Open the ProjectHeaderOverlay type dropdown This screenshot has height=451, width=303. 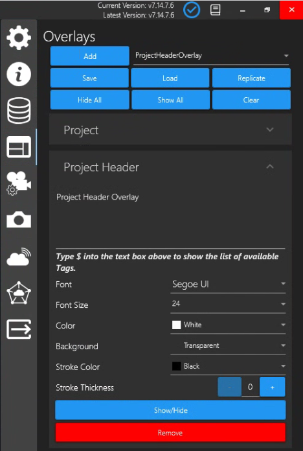click(x=211, y=56)
